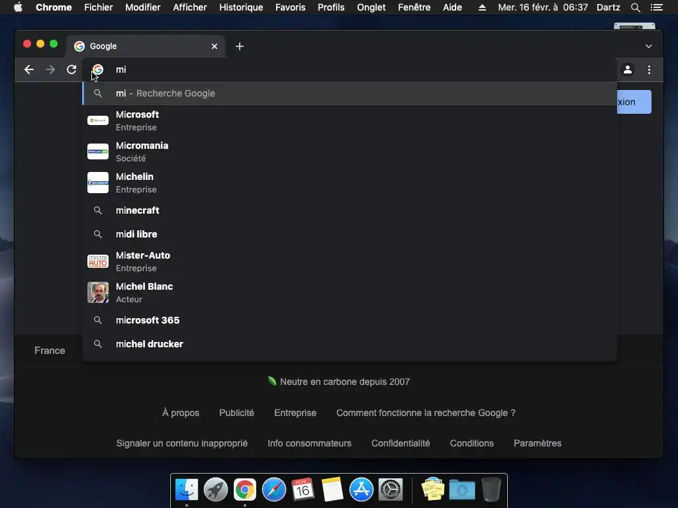The height and width of the screenshot is (508, 678).
Task: Select Microsoft Entreprise suggestion
Action: (x=350, y=120)
